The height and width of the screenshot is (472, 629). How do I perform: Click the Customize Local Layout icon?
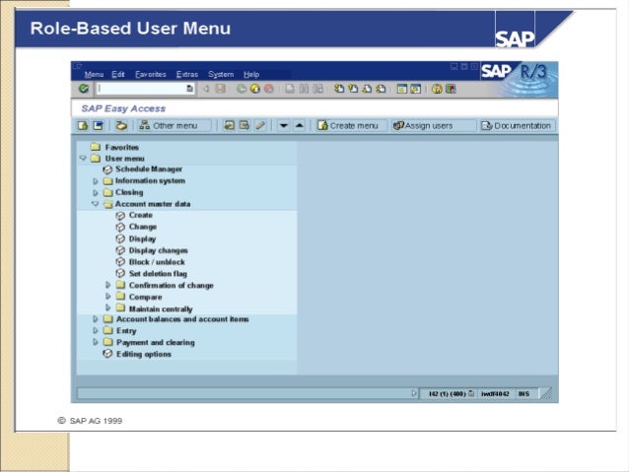tap(451, 89)
